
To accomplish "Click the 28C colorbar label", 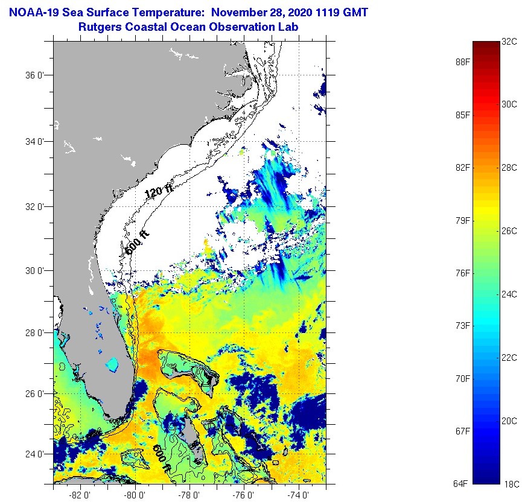I will 509,168.
